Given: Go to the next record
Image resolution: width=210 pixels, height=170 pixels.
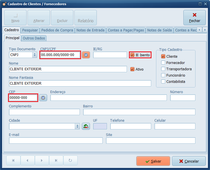Looking at the screenshot, I should tap(42, 161).
